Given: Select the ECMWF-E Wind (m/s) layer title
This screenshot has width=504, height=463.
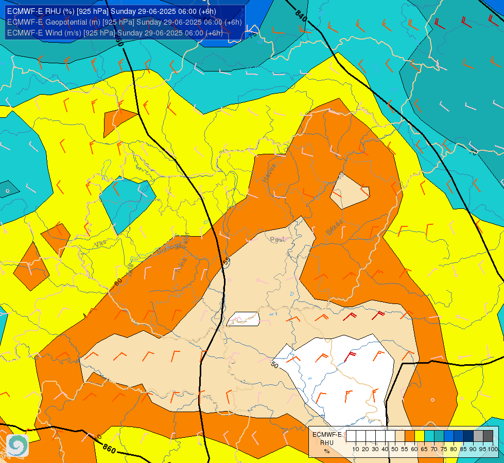Looking at the screenshot, I should click(x=115, y=33).
